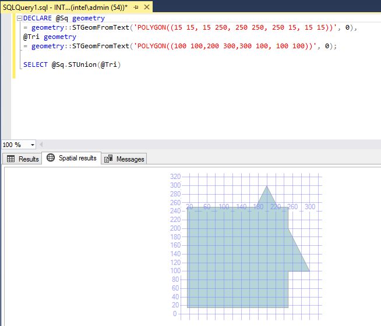This screenshot has width=381, height=326.
Task: Click the triangle POLYGON string literal
Action: 225,46
